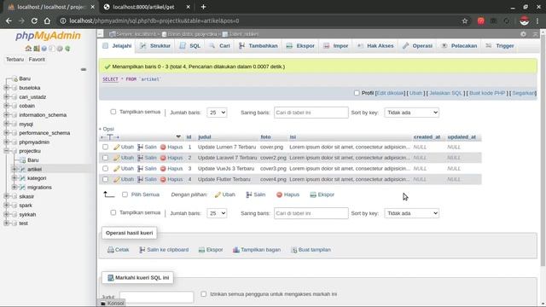
Task: Select row checkbox for Update Laravel 7 Terbaru
Action: tap(105, 158)
